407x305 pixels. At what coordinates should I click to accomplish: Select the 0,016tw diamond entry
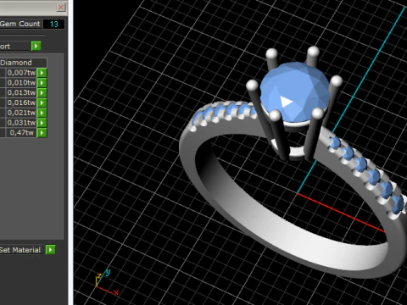pos(21,103)
